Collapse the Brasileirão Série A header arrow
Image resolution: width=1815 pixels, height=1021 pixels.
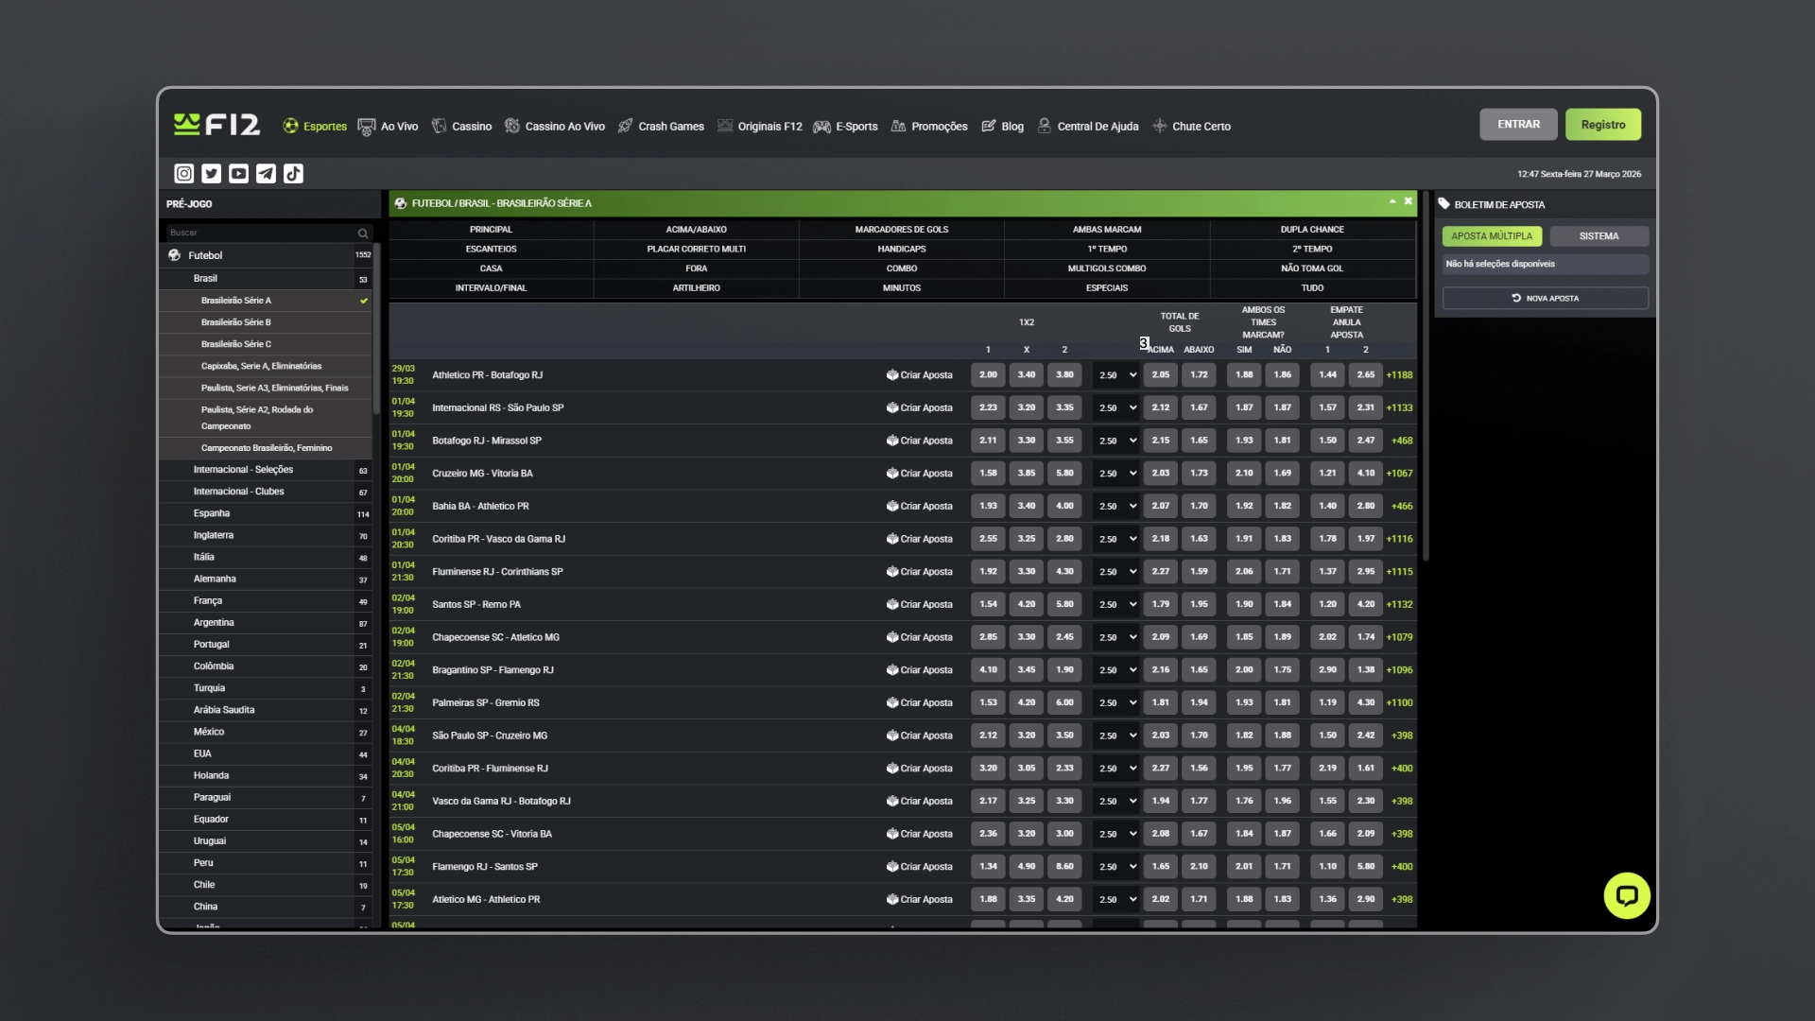(x=1392, y=201)
